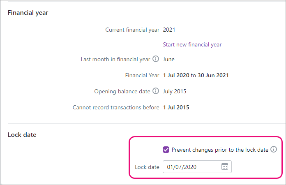Click the Current financial year label
This screenshot has height=185, width=286.
(132, 30)
